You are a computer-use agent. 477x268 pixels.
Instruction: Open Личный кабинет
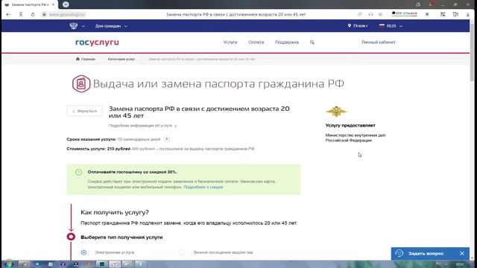tap(379, 42)
